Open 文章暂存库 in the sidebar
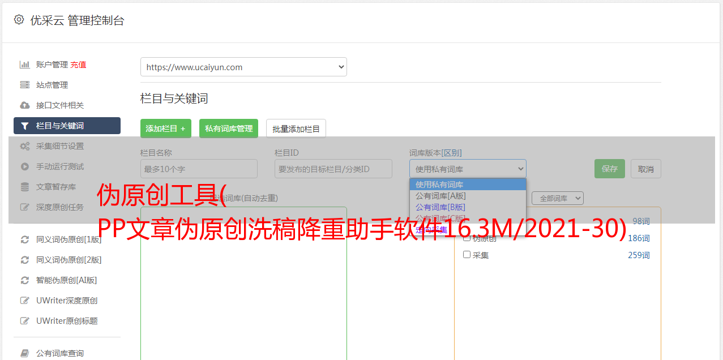Screen dimensions: 723x360 [56, 187]
